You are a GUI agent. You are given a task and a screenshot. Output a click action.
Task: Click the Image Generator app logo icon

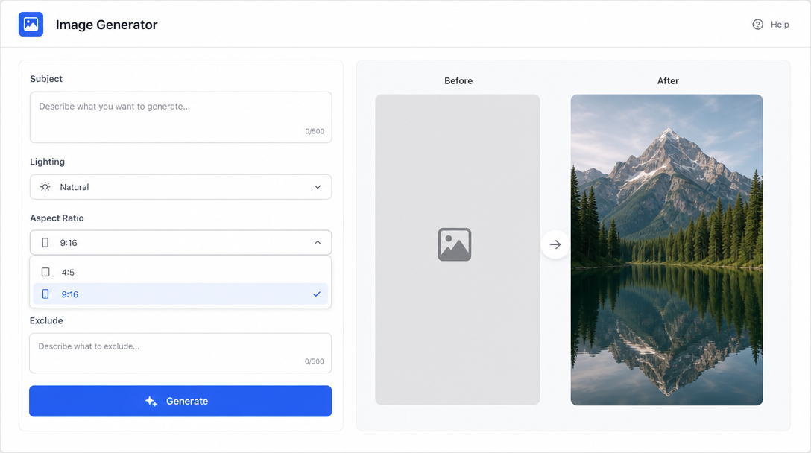tap(31, 25)
